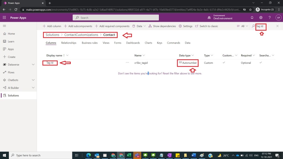
Task: Switch to the Relationships tab
Action: coord(69,43)
